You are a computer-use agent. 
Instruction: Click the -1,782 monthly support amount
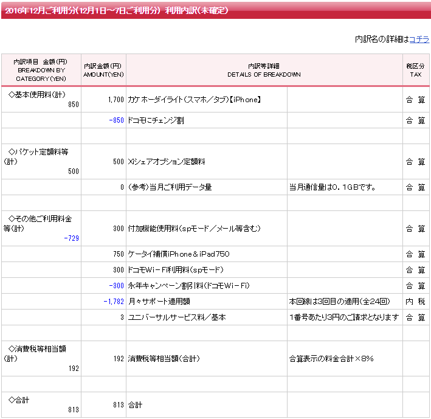(114, 302)
